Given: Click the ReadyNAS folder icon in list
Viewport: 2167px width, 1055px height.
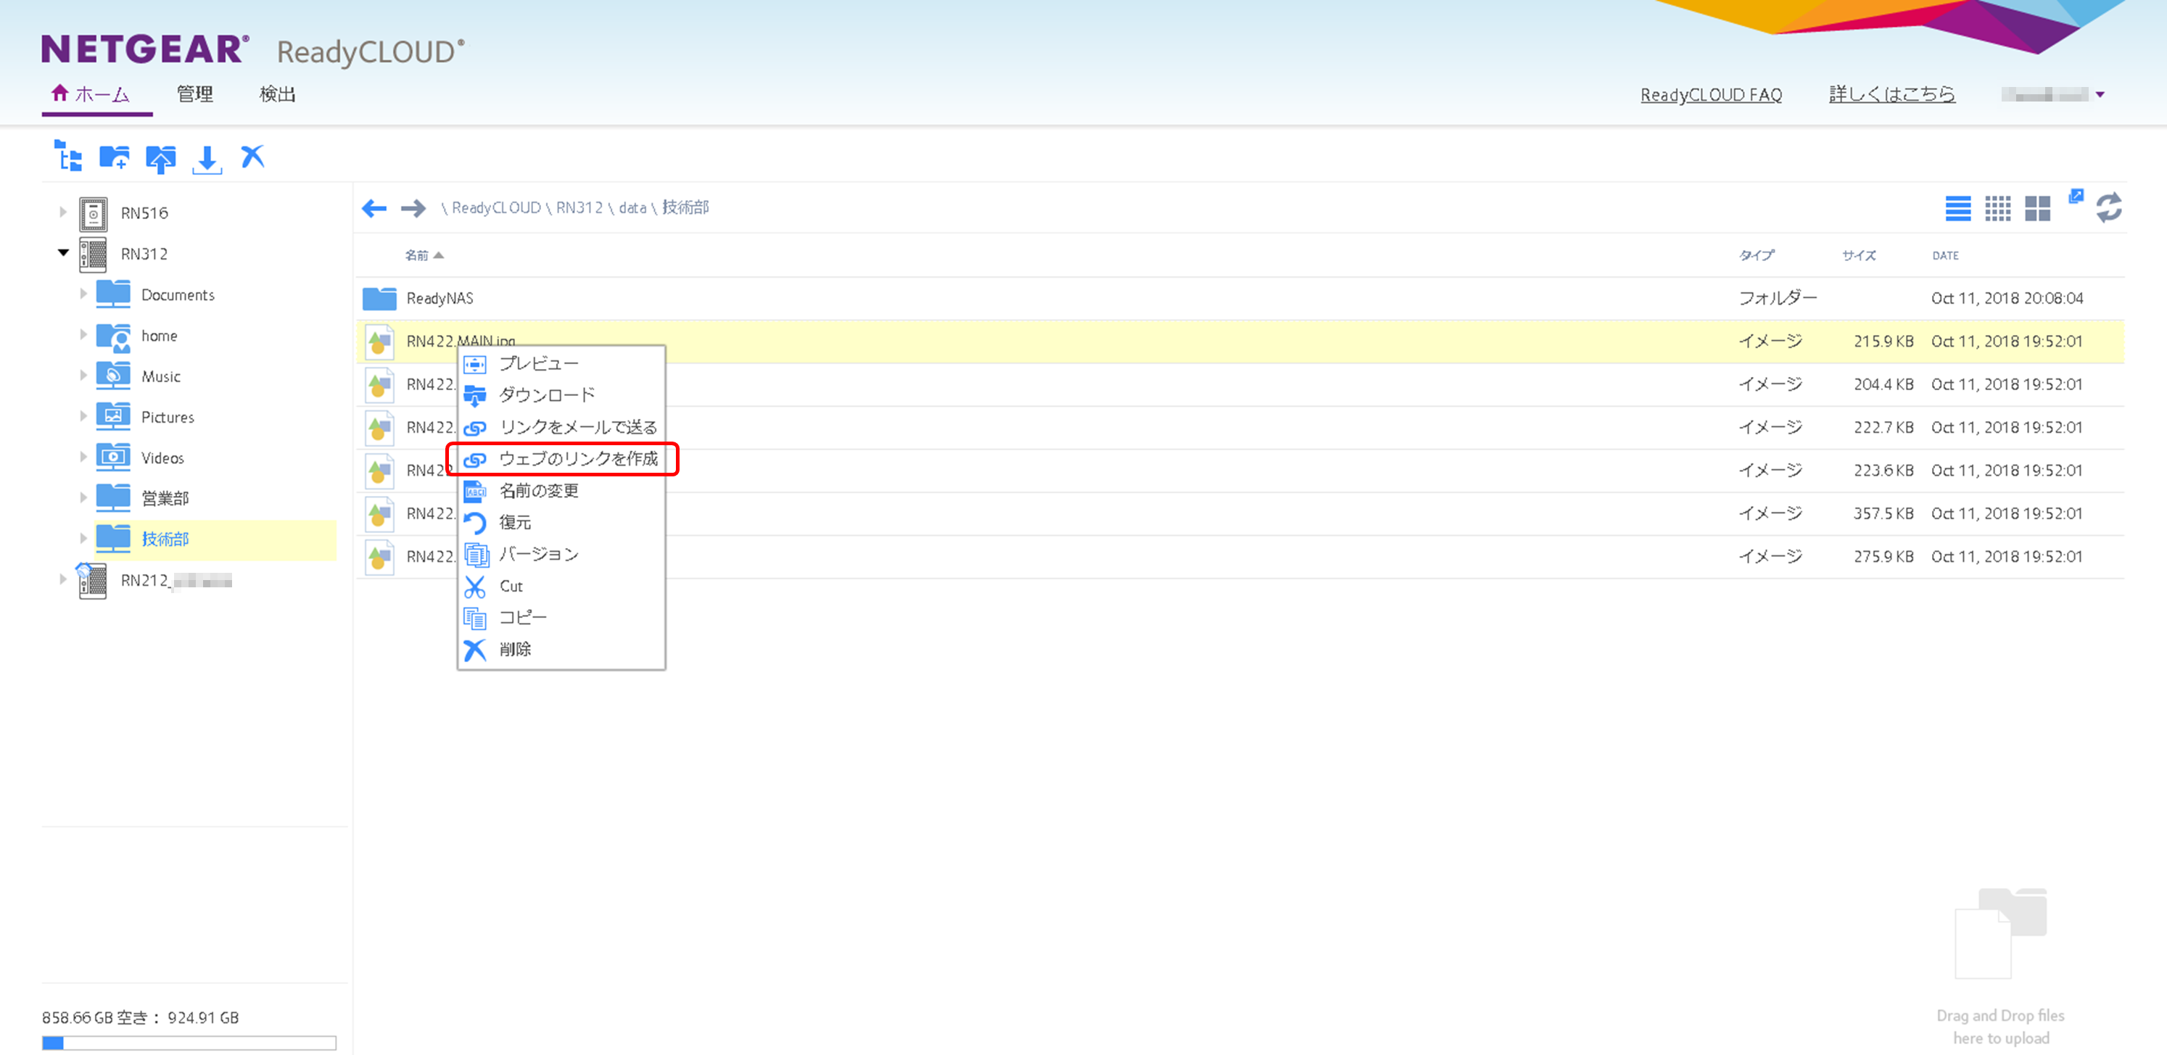Looking at the screenshot, I should (379, 299).
